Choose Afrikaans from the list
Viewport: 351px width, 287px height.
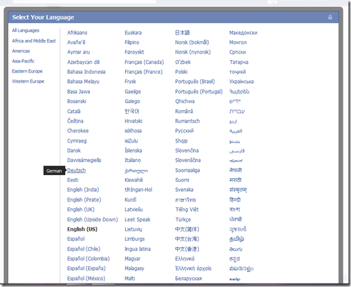[x=77, y=33]
